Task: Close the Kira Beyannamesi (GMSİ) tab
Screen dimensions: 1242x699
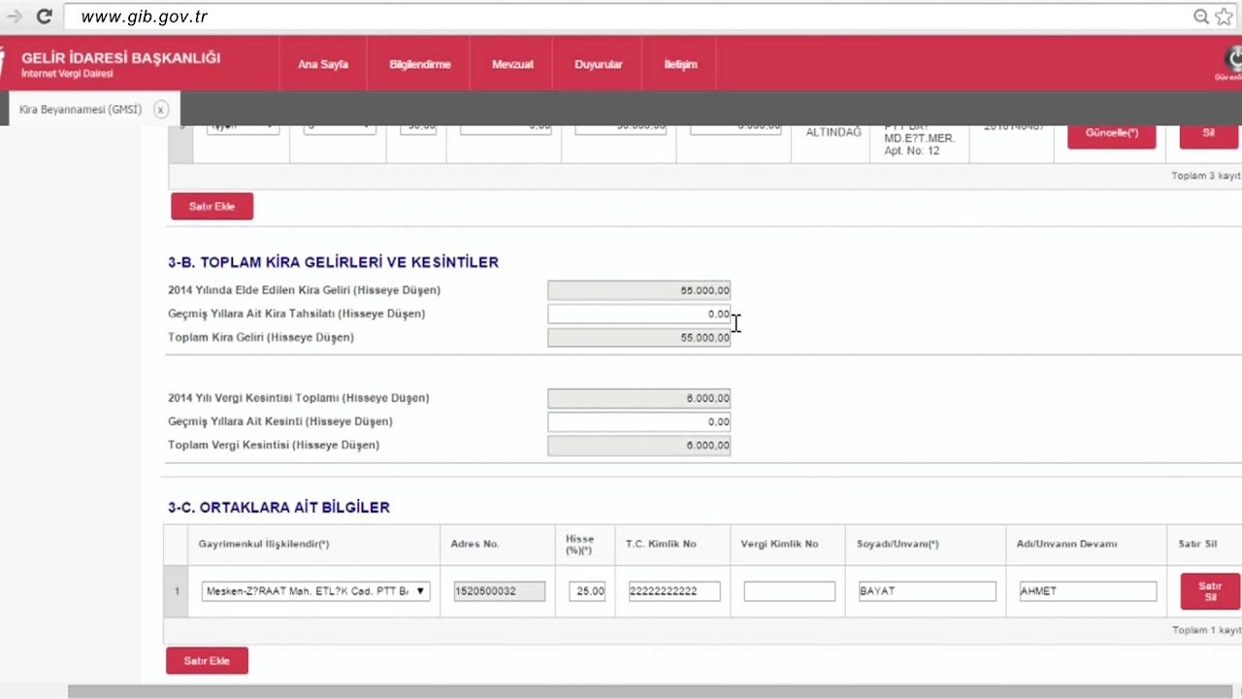Action: pos(161,110)
